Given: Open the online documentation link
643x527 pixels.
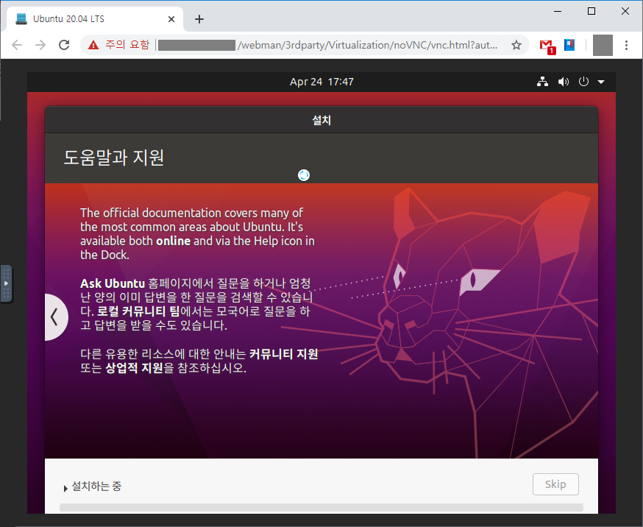Looking at the screenshot, I should click(173, 241).
